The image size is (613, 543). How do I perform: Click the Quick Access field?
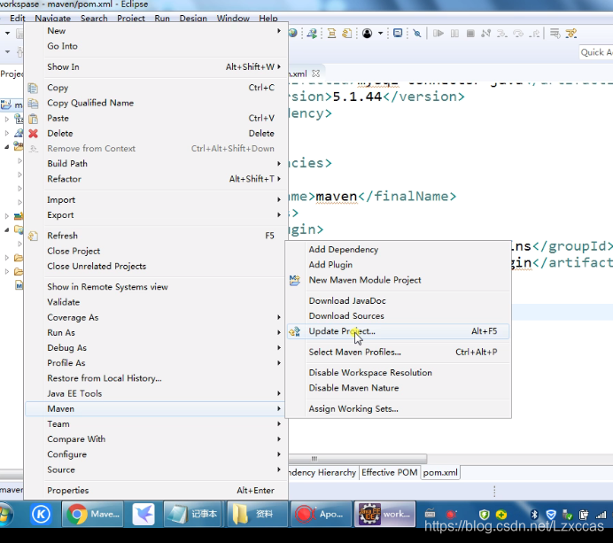click(x=596, y=52)
